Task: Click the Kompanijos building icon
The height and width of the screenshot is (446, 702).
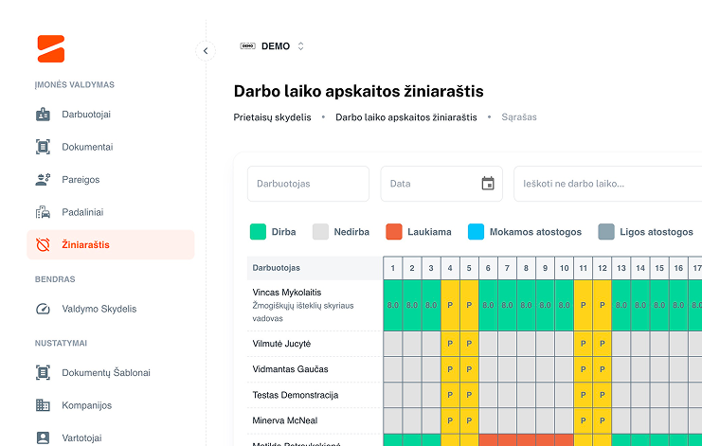Action: 43,405
